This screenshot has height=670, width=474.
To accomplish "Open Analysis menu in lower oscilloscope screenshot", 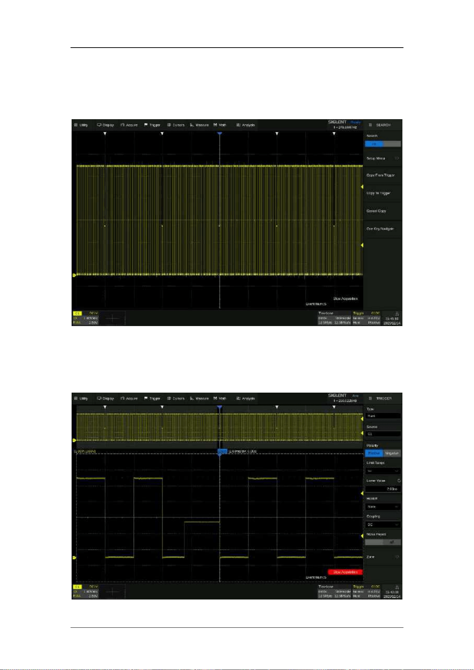I will 246,398.
